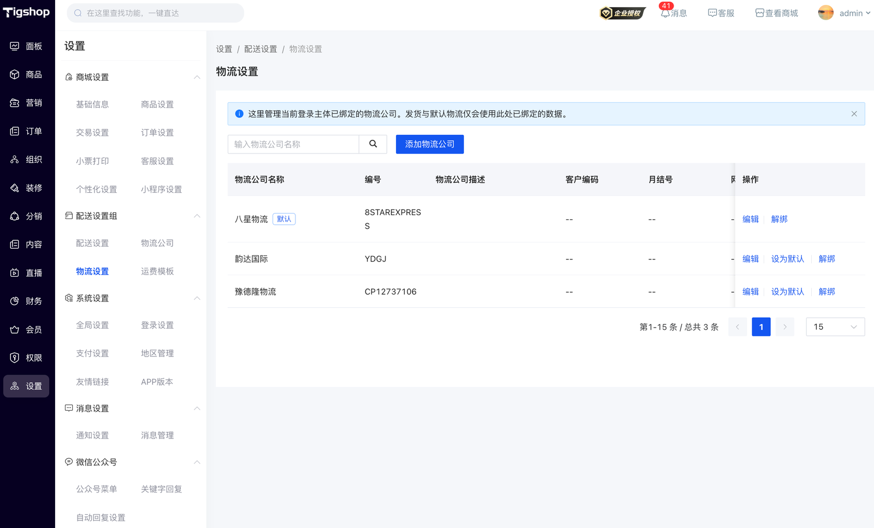The image size is (874, 528).
Task: Unbind 豫德隆物流 company
Action: pos(826,292)
